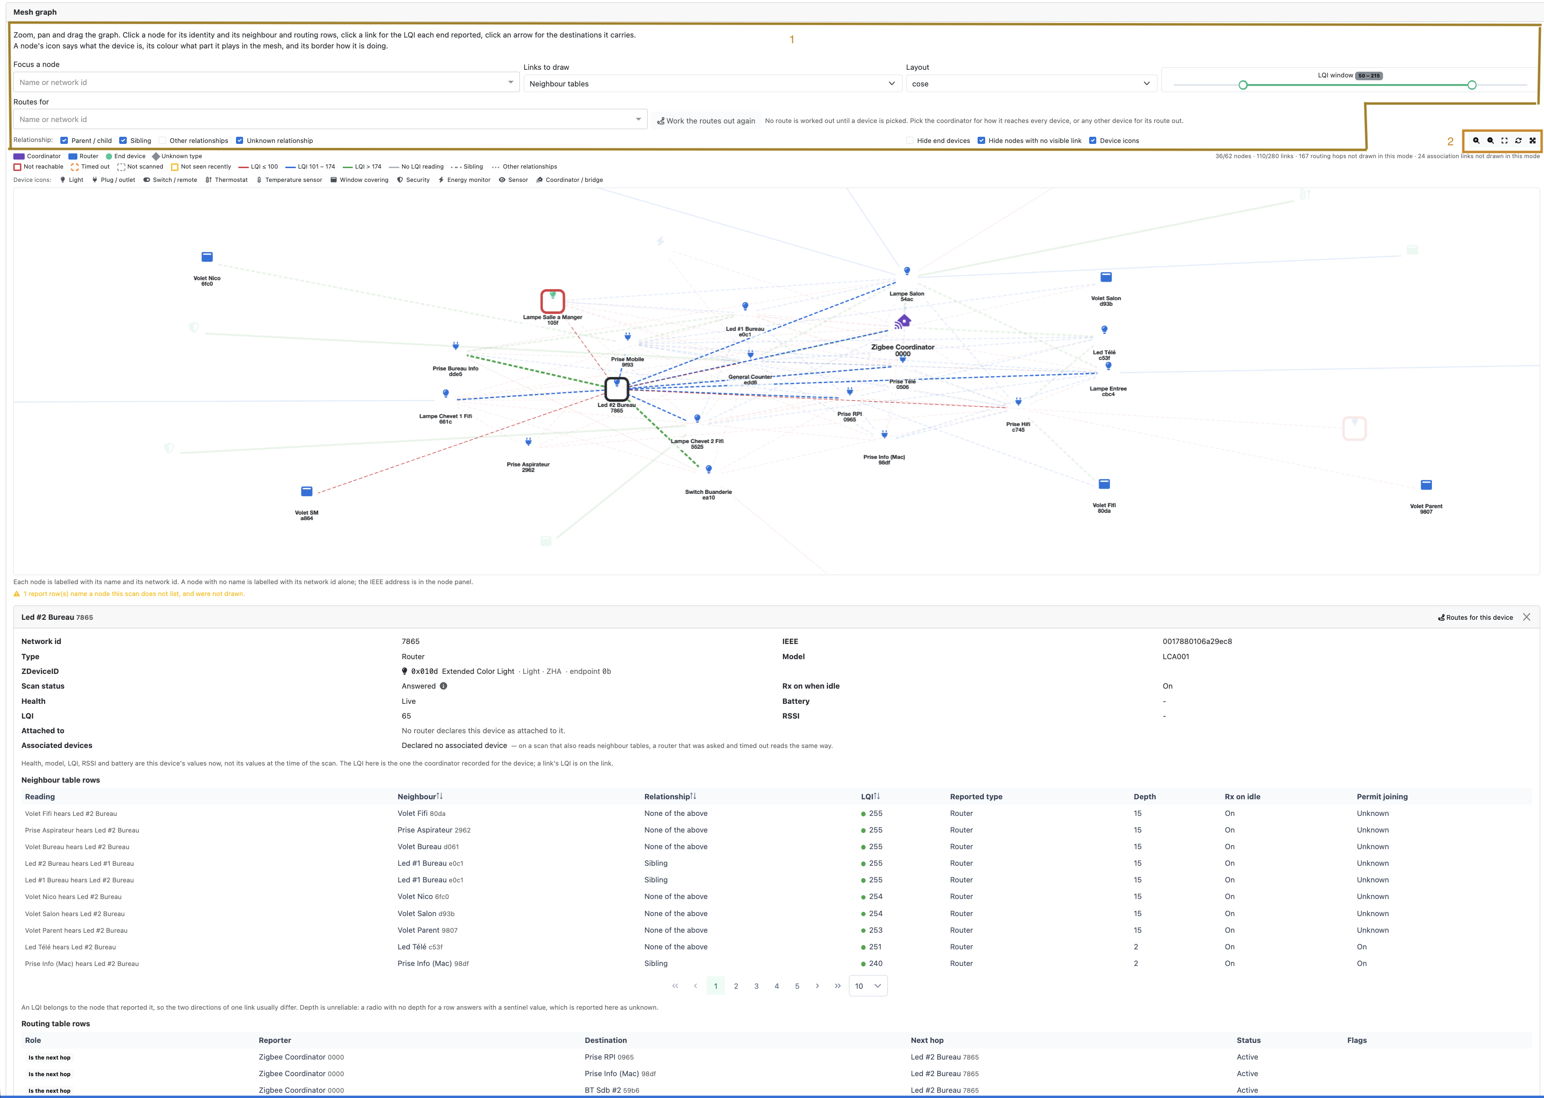Click destination Prise RPI 0965

click(x=609, y=1057)
